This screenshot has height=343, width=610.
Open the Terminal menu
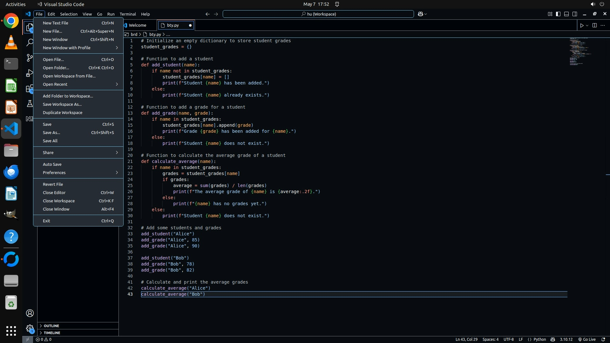coord(128,14)
